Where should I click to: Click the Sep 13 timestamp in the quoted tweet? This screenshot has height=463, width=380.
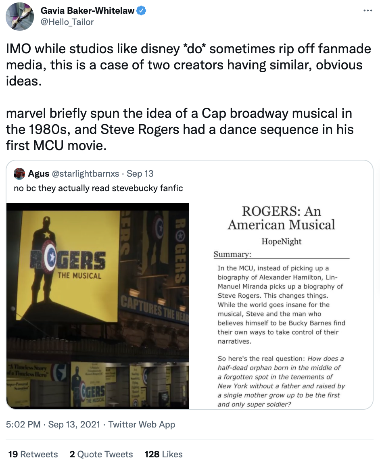pos(140,173)
